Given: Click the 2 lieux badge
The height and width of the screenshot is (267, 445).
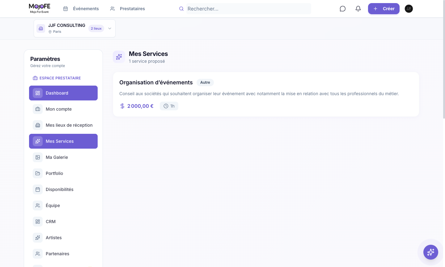Looking at the screenshot, I should [x=96, y=28].
